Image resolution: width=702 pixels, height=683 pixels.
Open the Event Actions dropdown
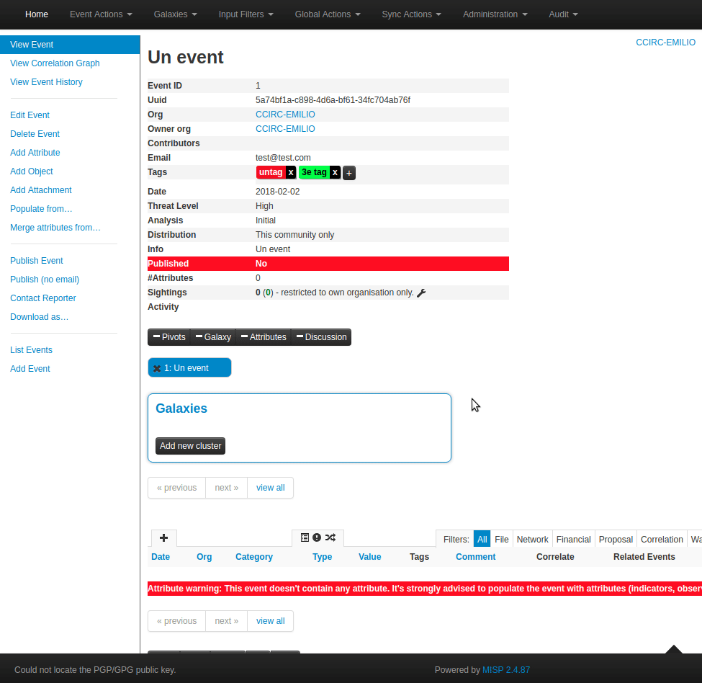click(100, 14)
